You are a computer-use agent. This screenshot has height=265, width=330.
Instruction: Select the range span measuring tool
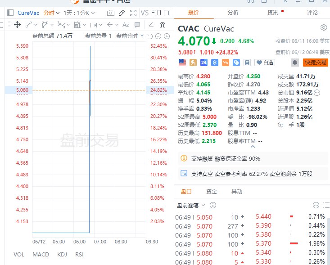coord(94,25)
